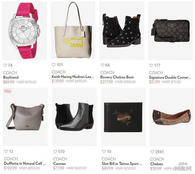
Task: Favorite the Slim Bill wallet heart
Action: click(x=104, y=152)
